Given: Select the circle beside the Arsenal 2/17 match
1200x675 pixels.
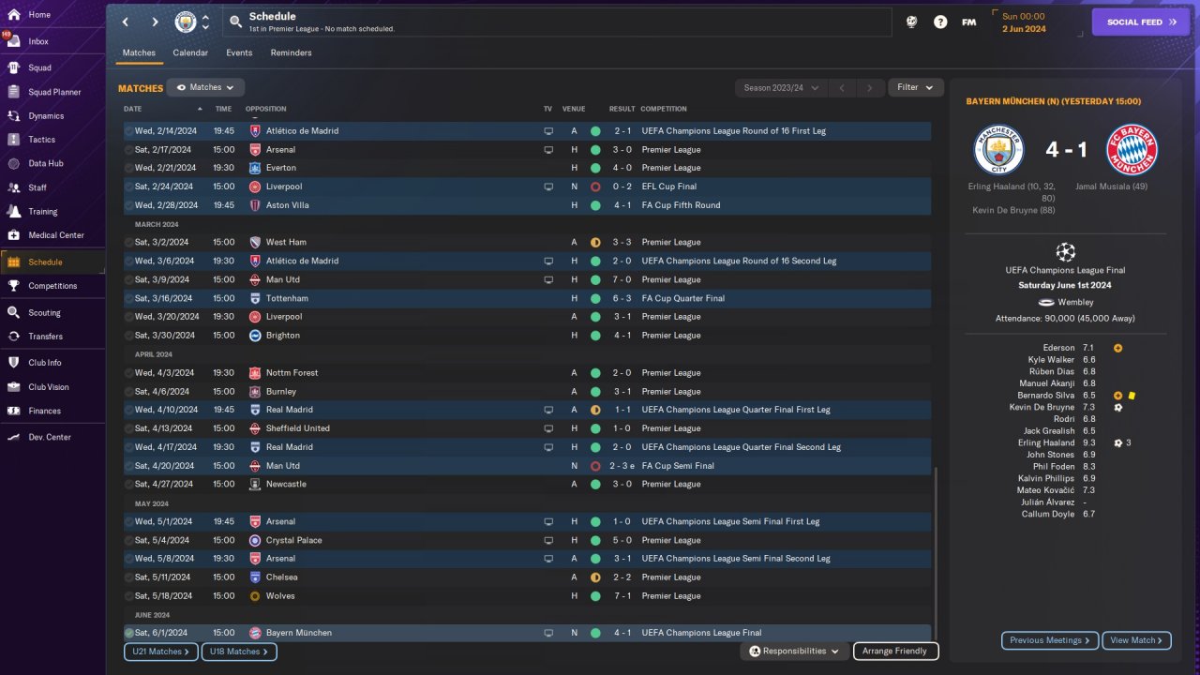Looking at the screenshot, I should point(129,149).
